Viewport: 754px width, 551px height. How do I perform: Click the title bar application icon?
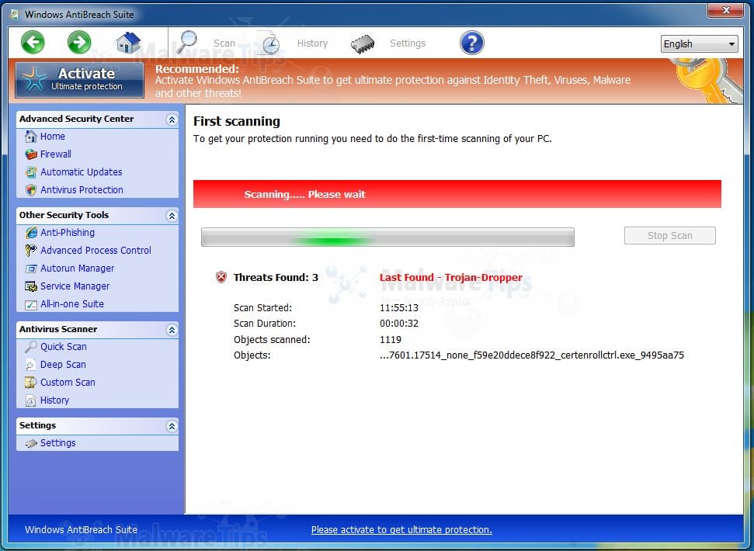[x=14, y=15]
